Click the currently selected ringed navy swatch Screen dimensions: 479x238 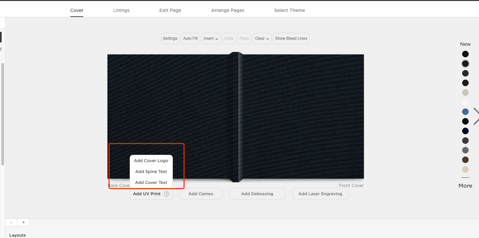click(465, 64)
